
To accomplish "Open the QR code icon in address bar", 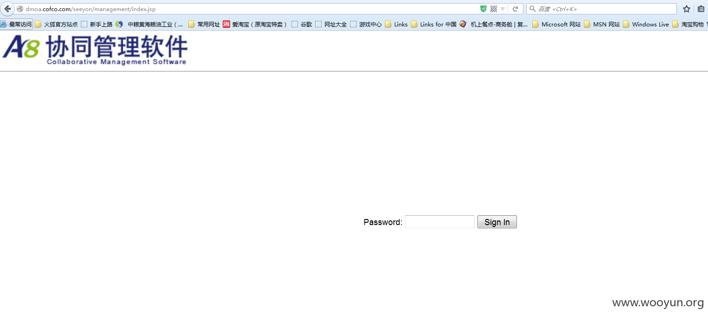I will [x=494, y=9].
